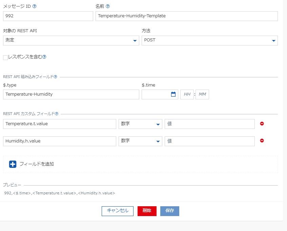Click the plus icon to add field
287x231 pixels.
coord(13,164)
